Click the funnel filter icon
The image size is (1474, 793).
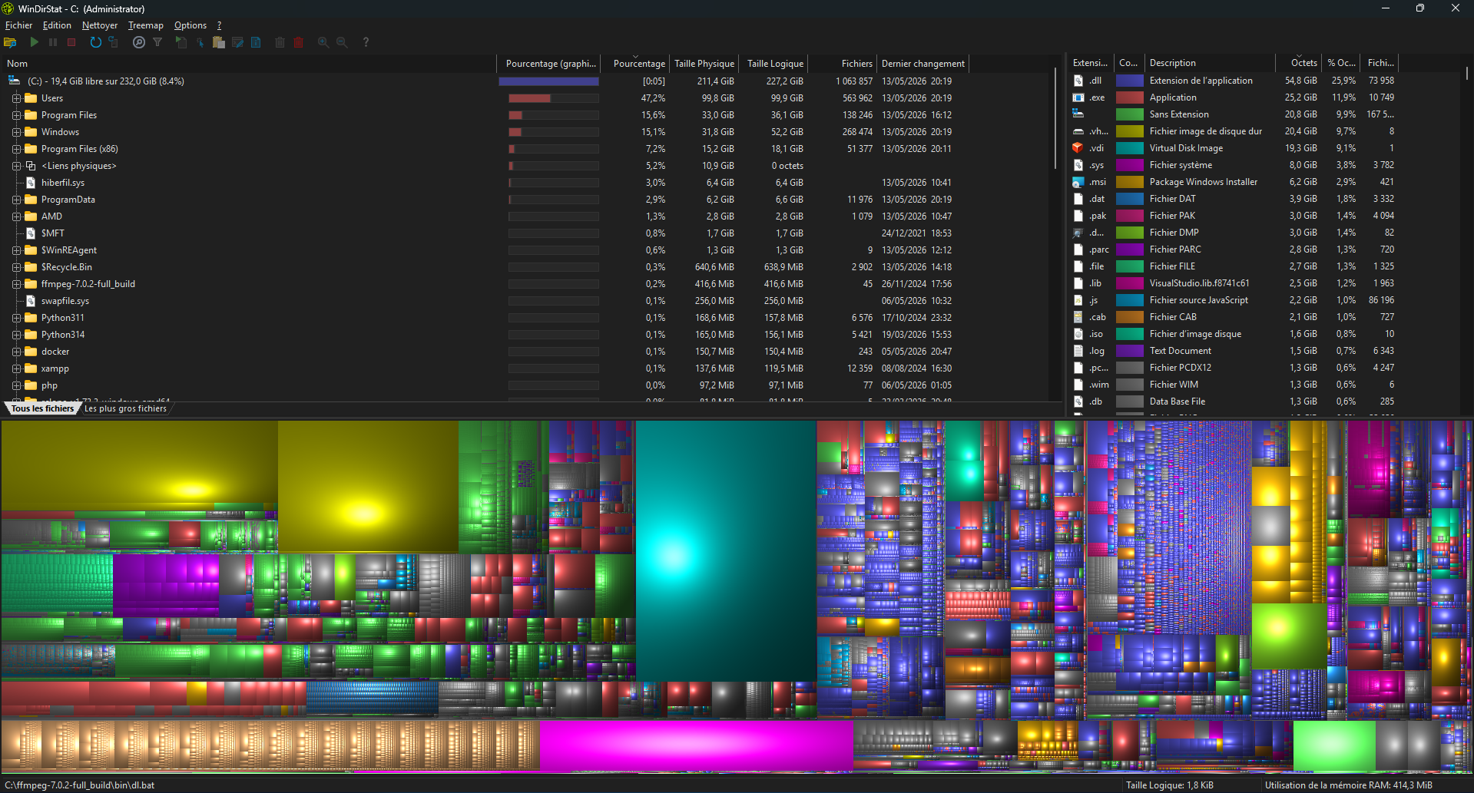pyautogui.click(x=157, y=42)
